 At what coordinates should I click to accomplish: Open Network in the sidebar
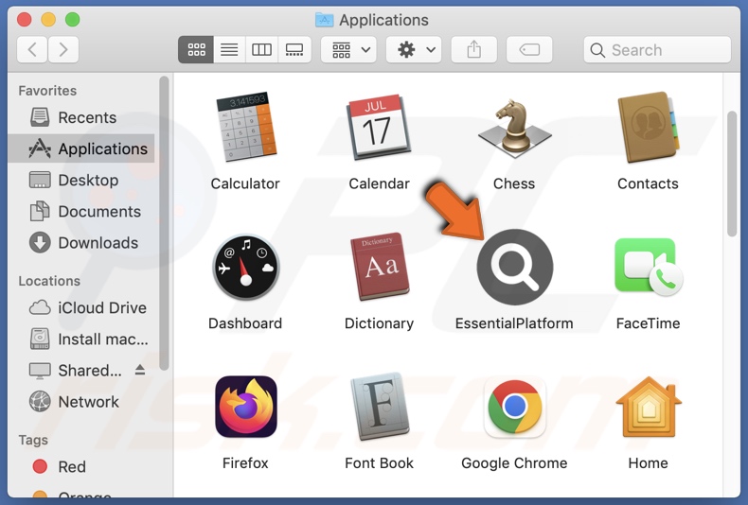tap(81, 402)
